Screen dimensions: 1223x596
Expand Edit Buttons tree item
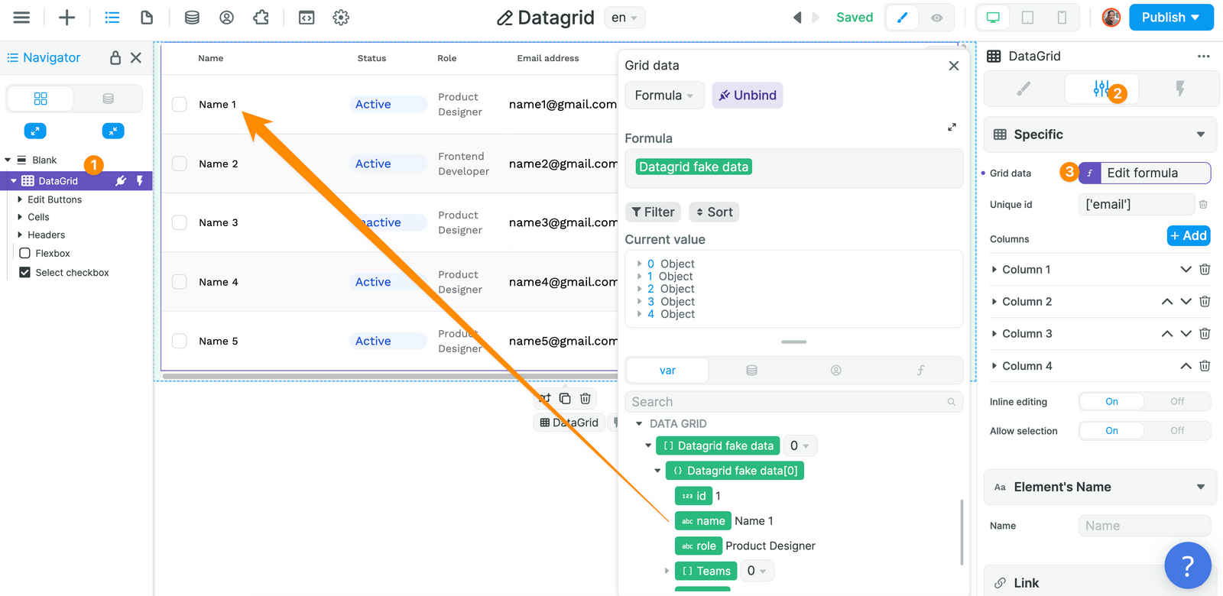[20, 199]
